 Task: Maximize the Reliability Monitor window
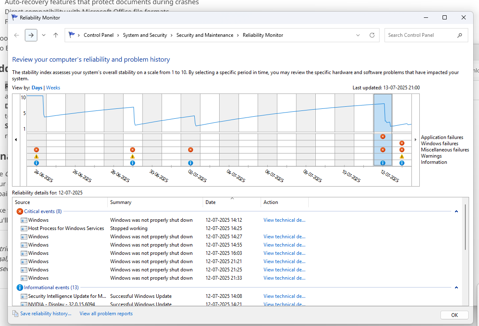445,18
